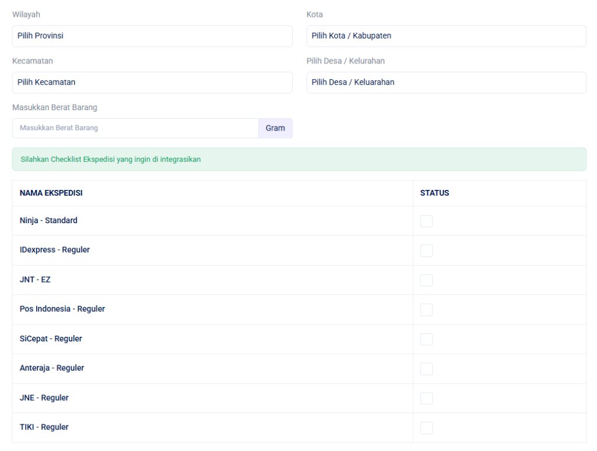Click the SiCepat - Reguler row label
This screenshot has width=597, height=451.
pos(51,339)
